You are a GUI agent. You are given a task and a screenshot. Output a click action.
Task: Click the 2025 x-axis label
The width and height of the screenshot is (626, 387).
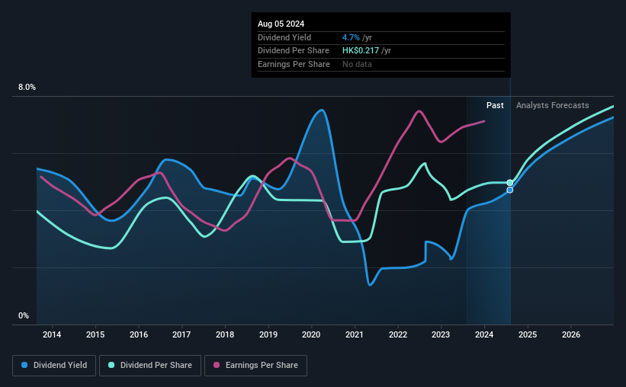[x=528, y=334]
